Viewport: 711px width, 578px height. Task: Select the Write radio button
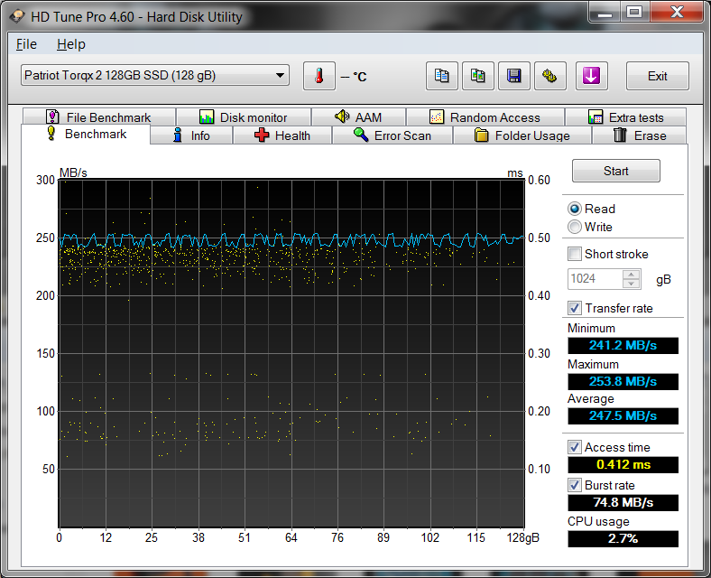point(575,227)
